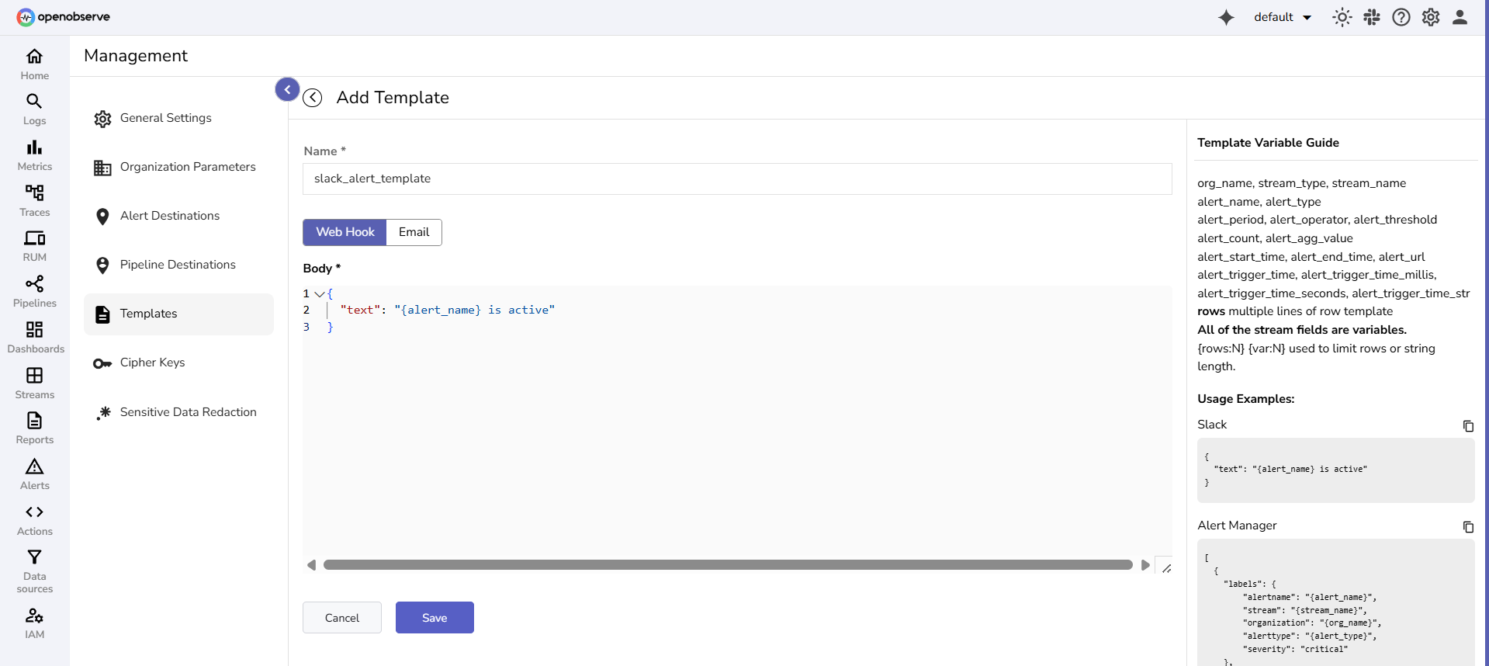Fold the JSON block at line 1

[x=319, y=294]
